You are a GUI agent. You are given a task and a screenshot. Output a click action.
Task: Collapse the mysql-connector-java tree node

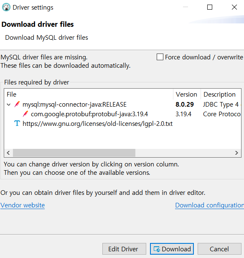pos(9,105)
